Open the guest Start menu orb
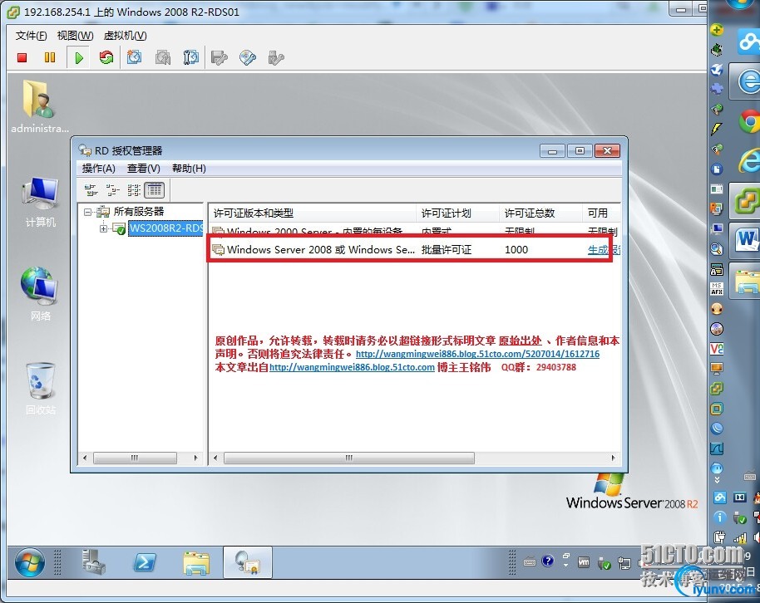The width and height of the screenshot is (760, 603). (x=30, y=563)
